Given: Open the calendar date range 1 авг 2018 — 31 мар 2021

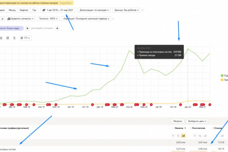Looking at the screenshot, I should click(58, 10).
